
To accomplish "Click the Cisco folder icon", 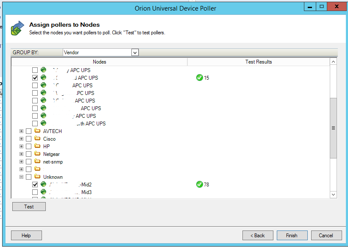I will click(x=37, y=139).
